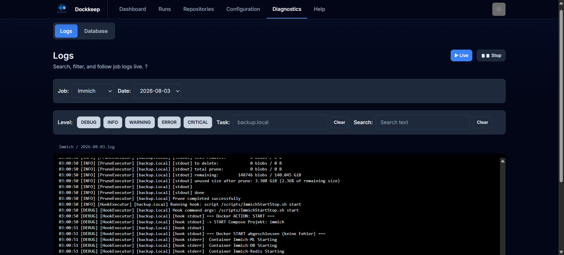
Task: Click log line "Docker START abgeschlossen"
Action: tap(192, 234)
